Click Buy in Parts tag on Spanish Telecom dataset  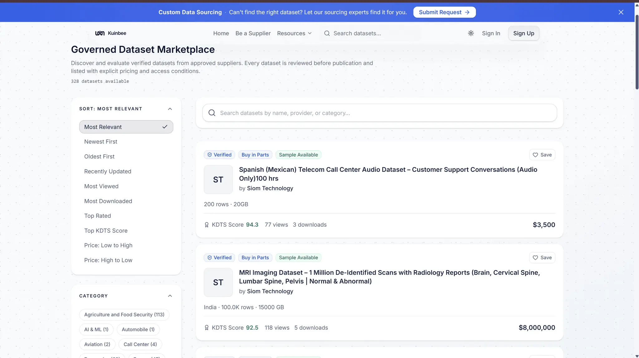[x=255, y=155]
